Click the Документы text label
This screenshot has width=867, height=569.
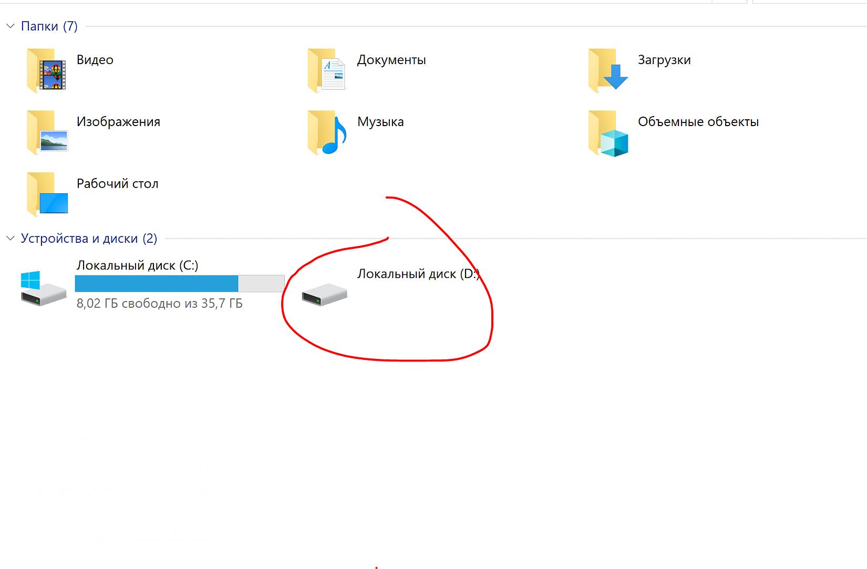pos(391,60)
